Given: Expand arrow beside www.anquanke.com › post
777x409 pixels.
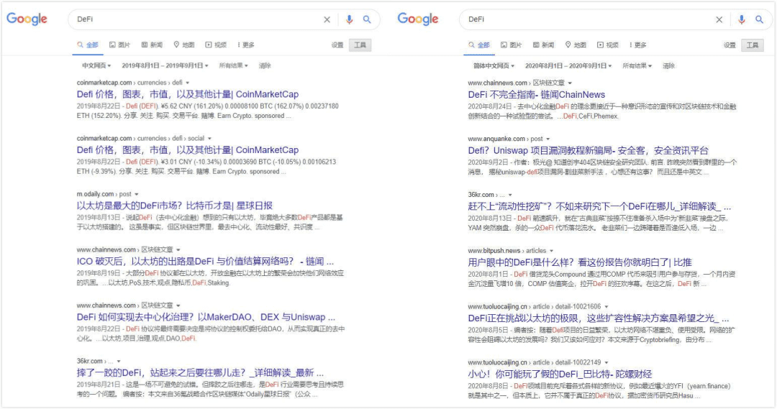Looking at the screenshot, I should pos(548,139).
